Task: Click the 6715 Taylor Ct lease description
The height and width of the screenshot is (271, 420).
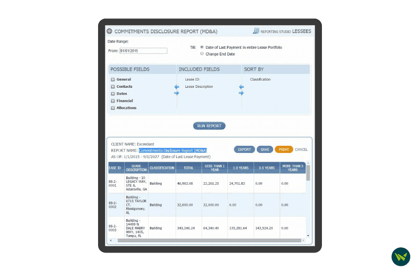Action: pos(136,205)
